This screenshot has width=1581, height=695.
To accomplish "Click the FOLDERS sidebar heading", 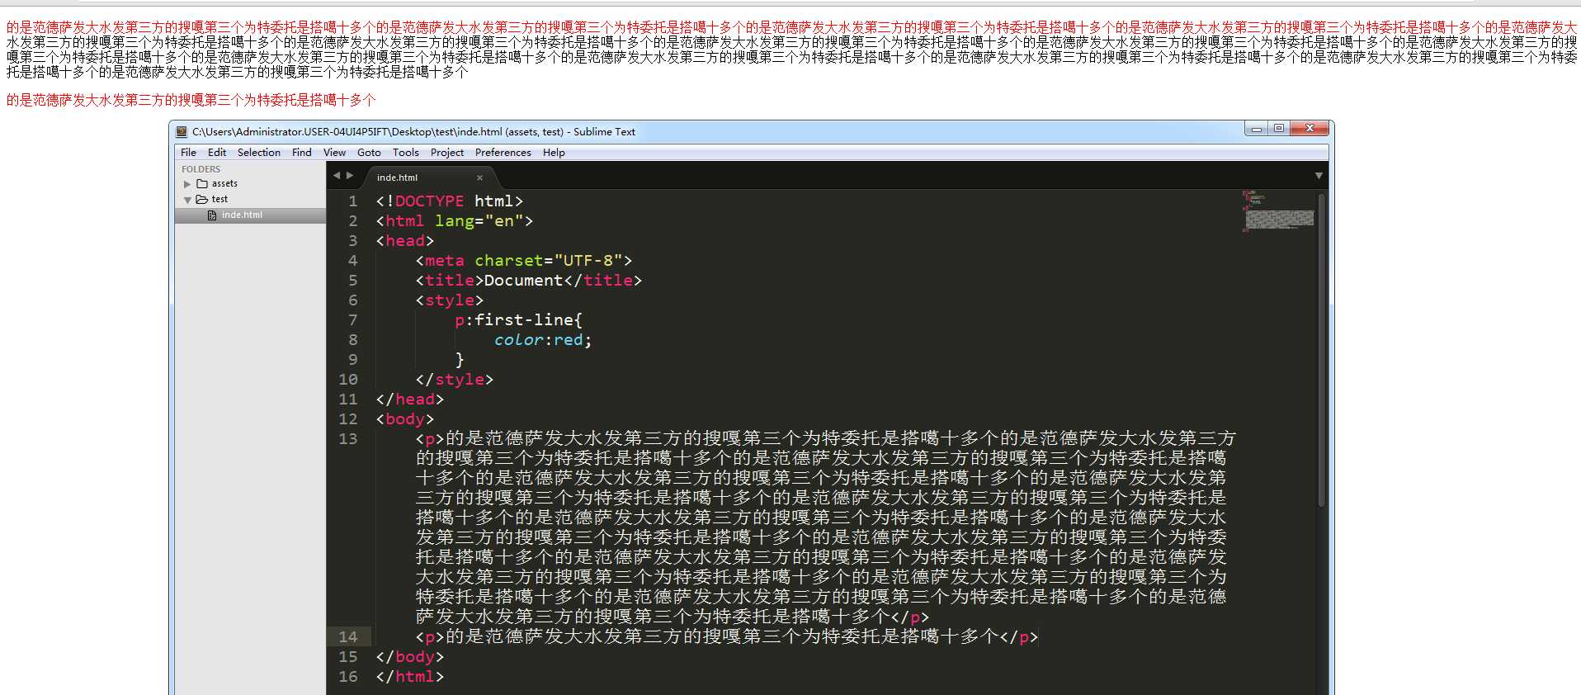I will click(201, 169).
